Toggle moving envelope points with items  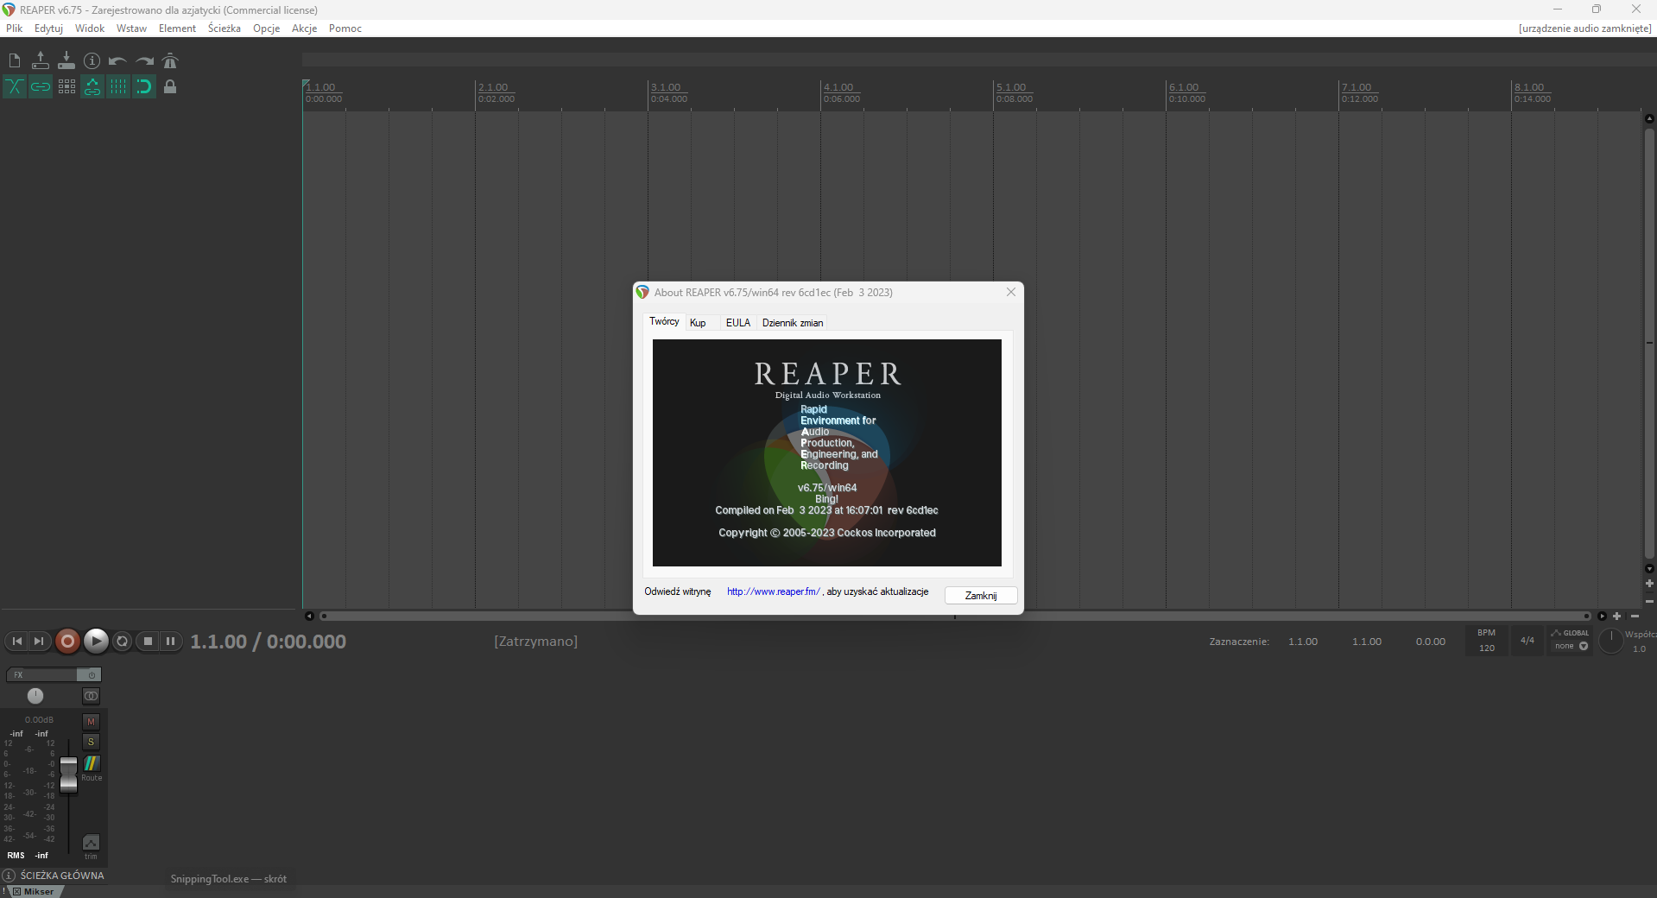point(92,86)
